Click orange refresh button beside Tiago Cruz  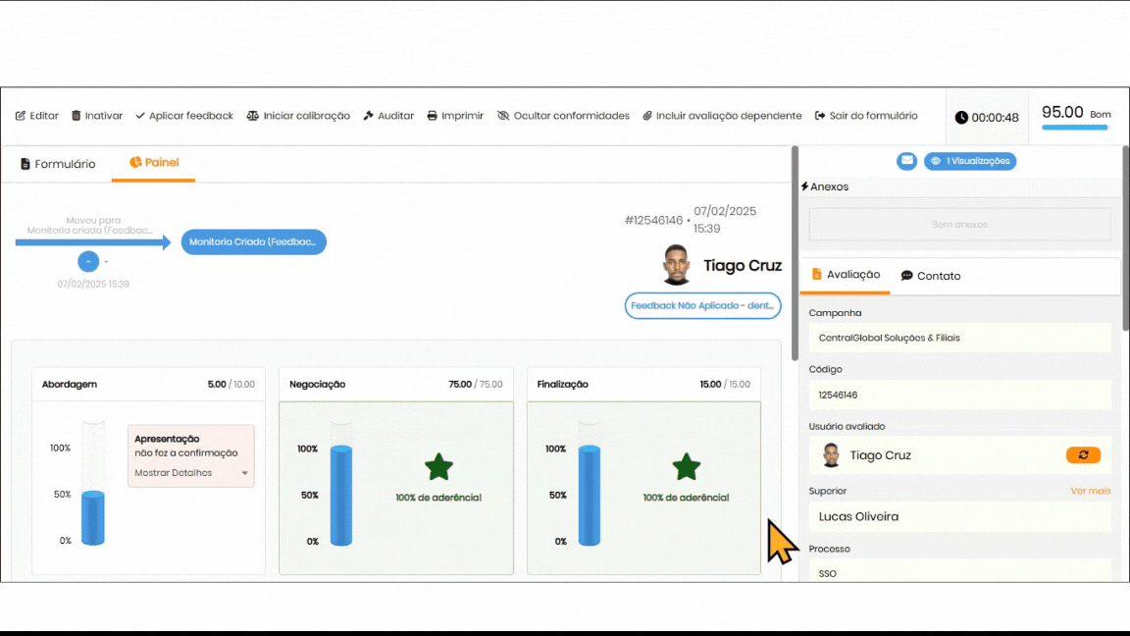point(1083,455)
